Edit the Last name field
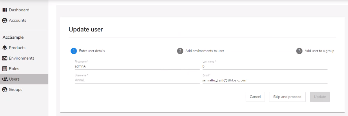 coord(265,66)
